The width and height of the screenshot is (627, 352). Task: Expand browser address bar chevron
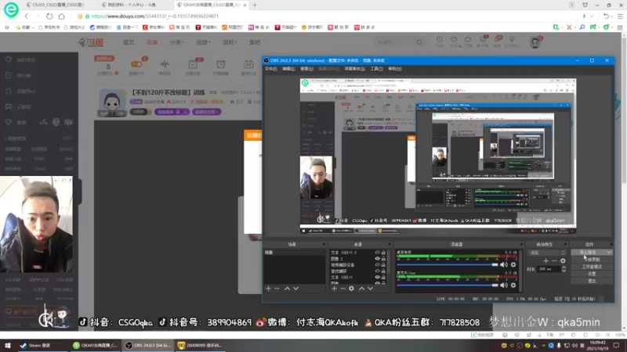(x=592, y=16)
